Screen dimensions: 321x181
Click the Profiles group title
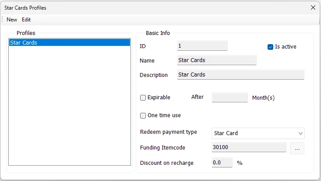coord(26,33)
